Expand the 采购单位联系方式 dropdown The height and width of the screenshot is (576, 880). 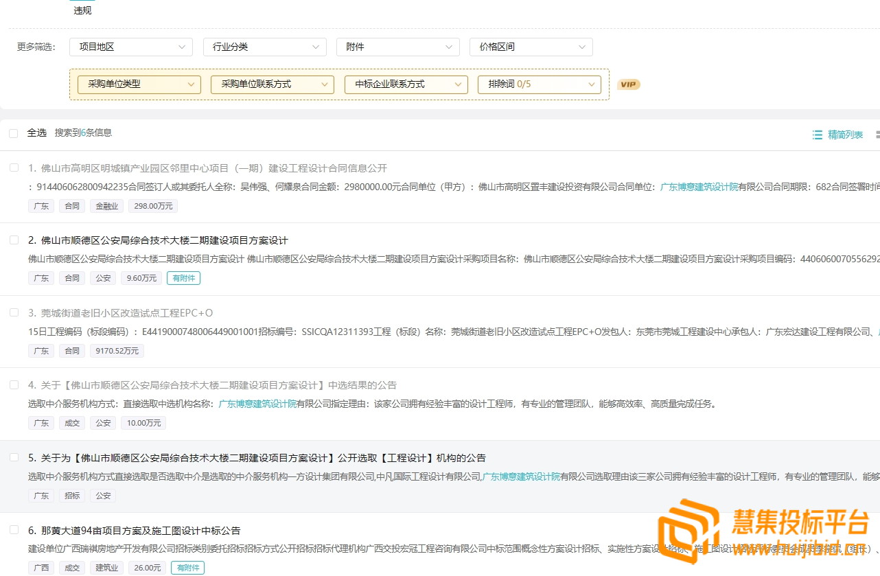(273, 84)
